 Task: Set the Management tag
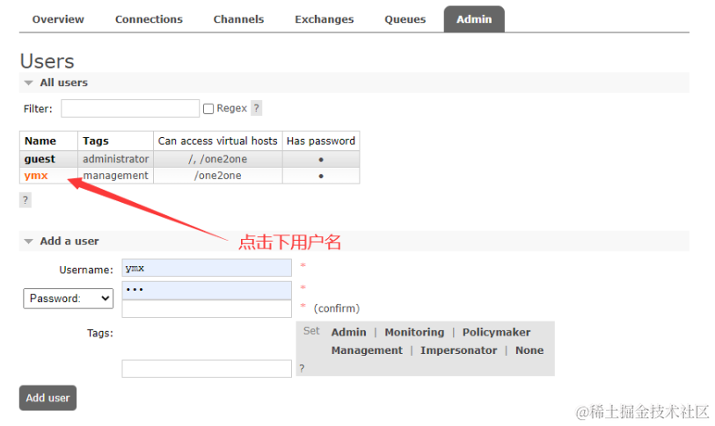click(367, 350)
